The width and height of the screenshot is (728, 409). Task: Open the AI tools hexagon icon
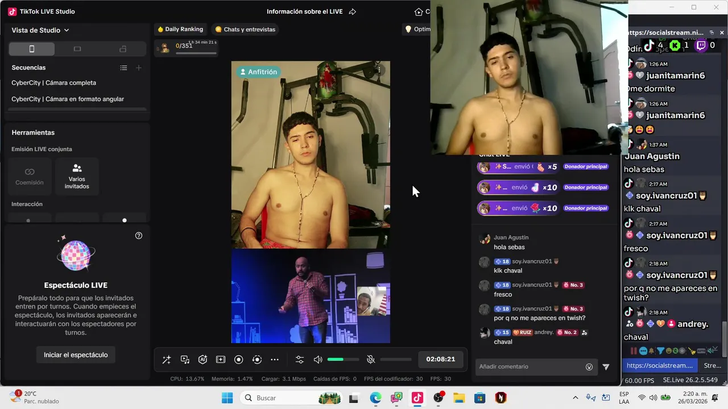point(202,360)
